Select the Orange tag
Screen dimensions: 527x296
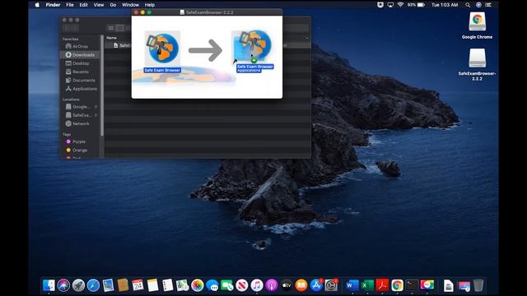coord(77,150)
